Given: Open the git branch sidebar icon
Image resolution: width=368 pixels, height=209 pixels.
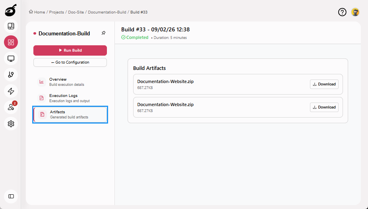Looking at the screenshot, I should click(x=11, y=75).
